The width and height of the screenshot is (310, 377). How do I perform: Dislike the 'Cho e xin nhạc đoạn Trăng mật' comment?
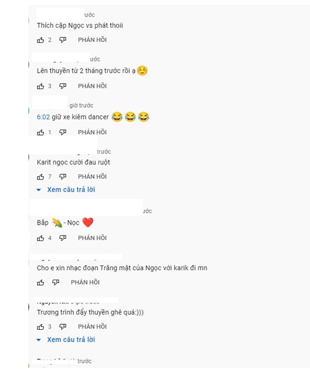[x=56, y=282]
